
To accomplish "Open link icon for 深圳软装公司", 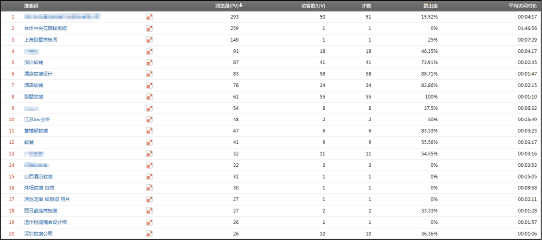I will click(x=149, y=234).
